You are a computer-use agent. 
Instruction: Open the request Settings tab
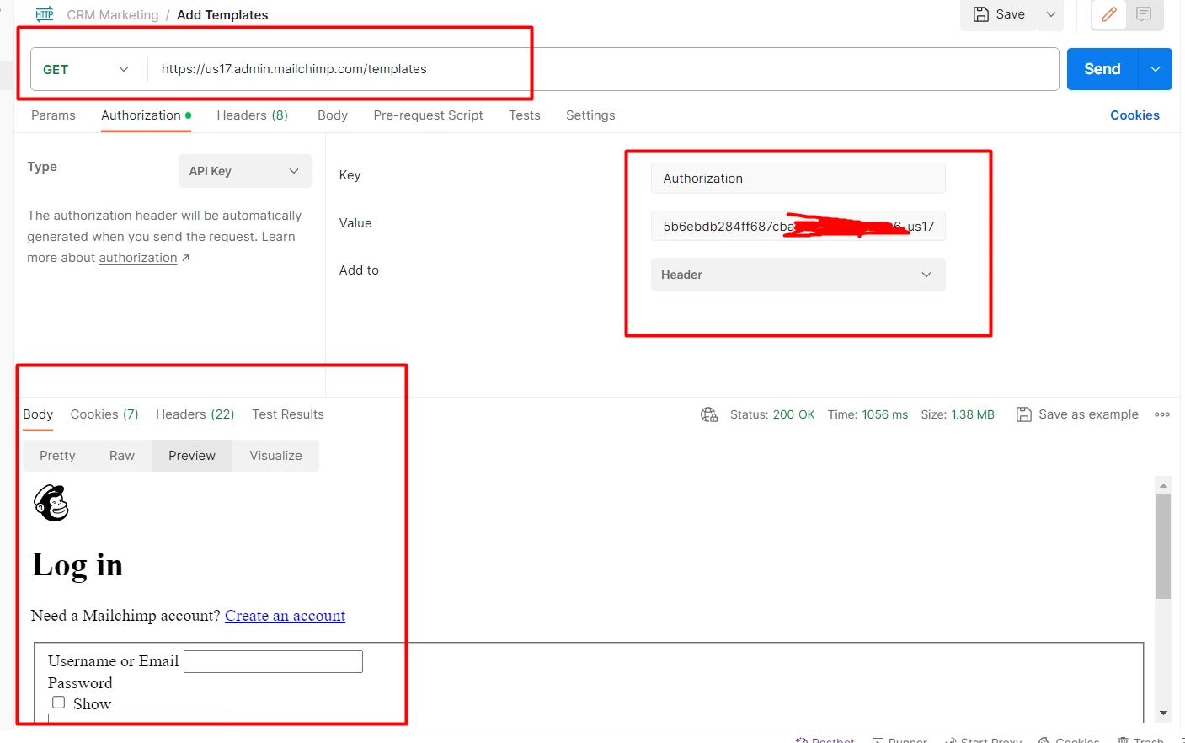tap(590, 115)
